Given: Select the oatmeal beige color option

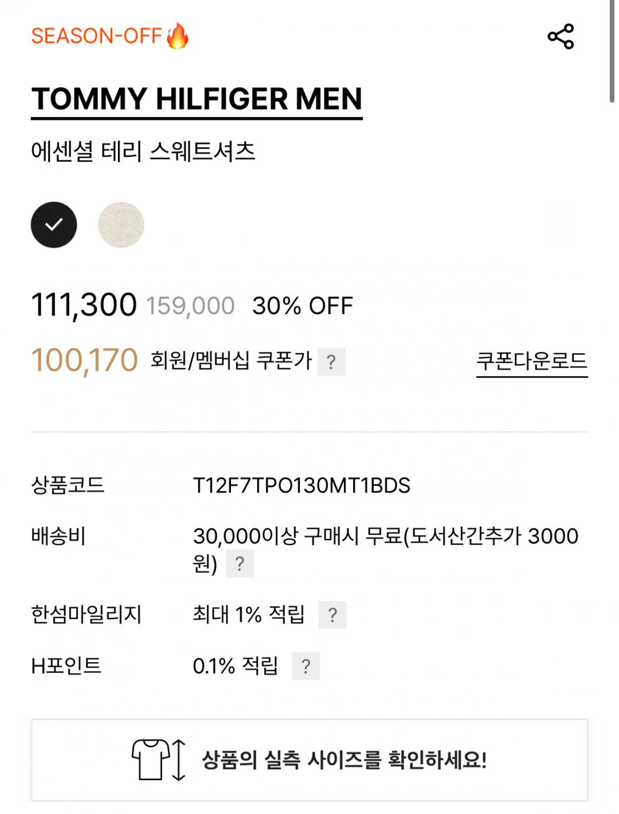Looking at the screenshot, I should [121, 225].
